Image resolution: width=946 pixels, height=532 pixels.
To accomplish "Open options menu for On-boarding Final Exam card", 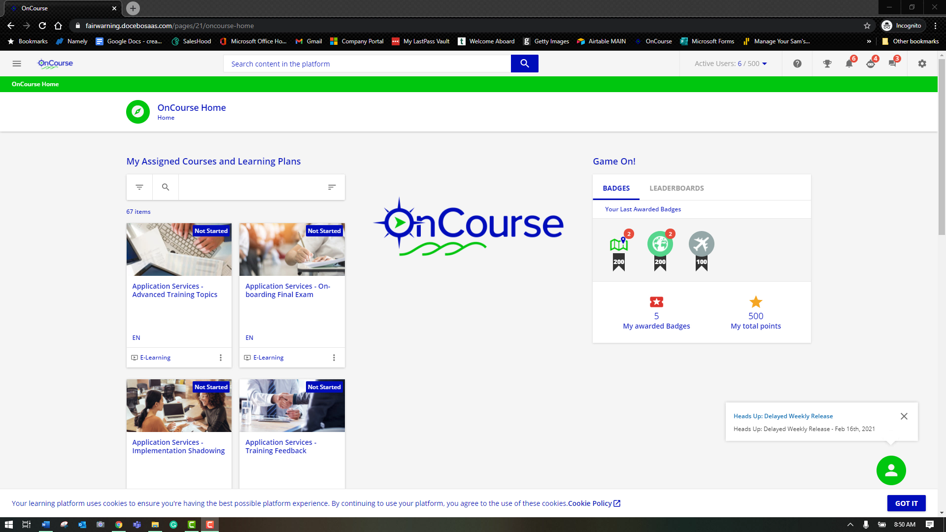I will coord(334,358).
